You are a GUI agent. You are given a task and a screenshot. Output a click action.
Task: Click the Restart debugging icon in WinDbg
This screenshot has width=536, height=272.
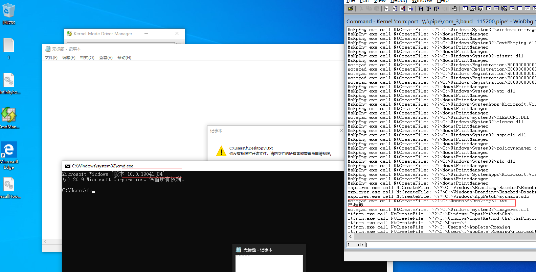[x=395, y=8]
